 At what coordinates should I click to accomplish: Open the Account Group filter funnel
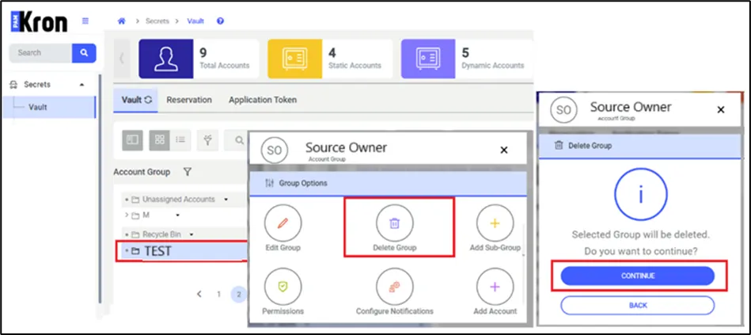[188, 172]
